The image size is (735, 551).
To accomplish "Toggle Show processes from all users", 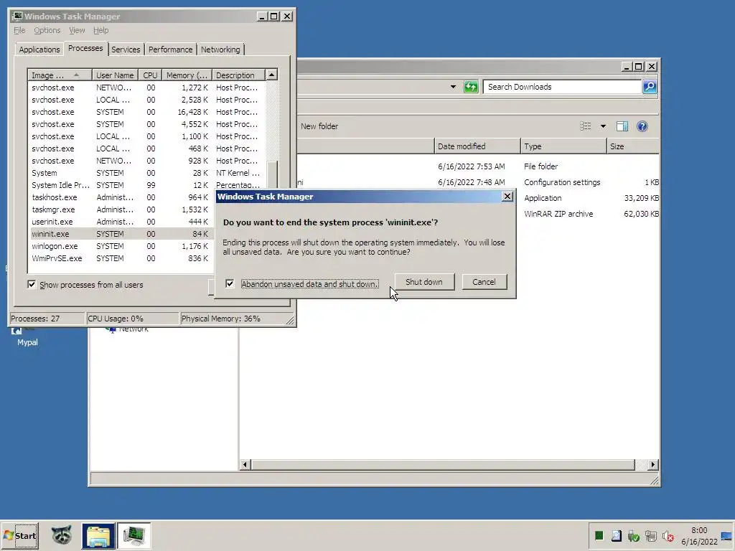I will [32, 284].
